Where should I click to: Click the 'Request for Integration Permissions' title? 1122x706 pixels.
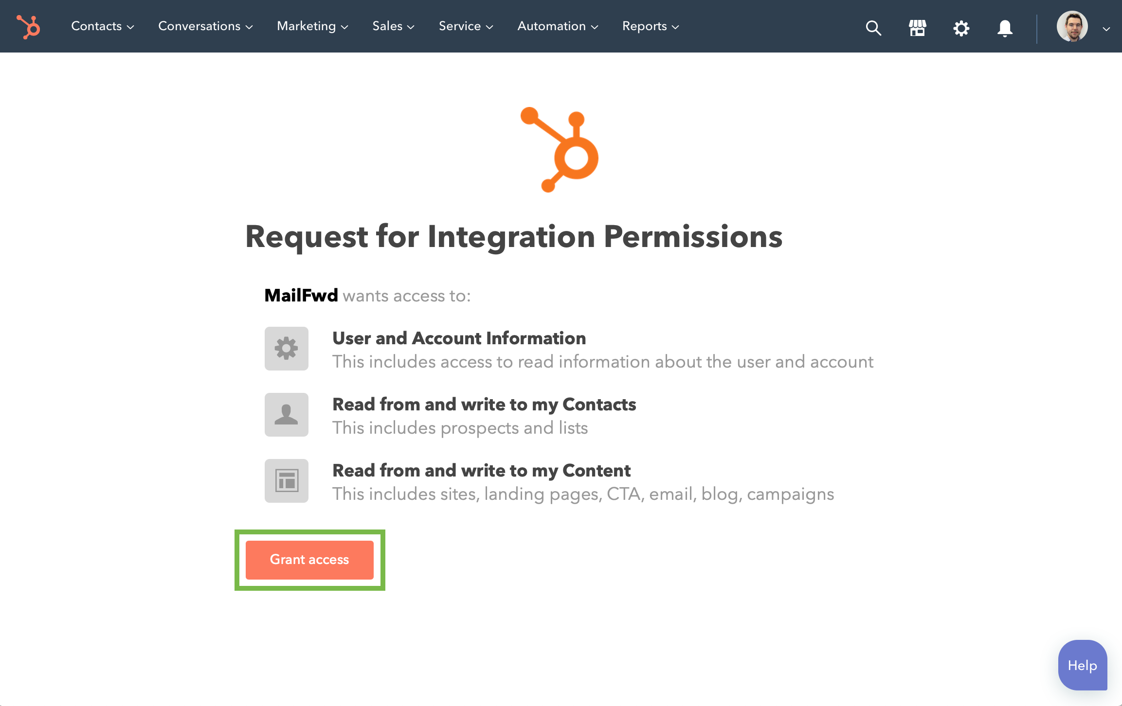coord(514,236)
